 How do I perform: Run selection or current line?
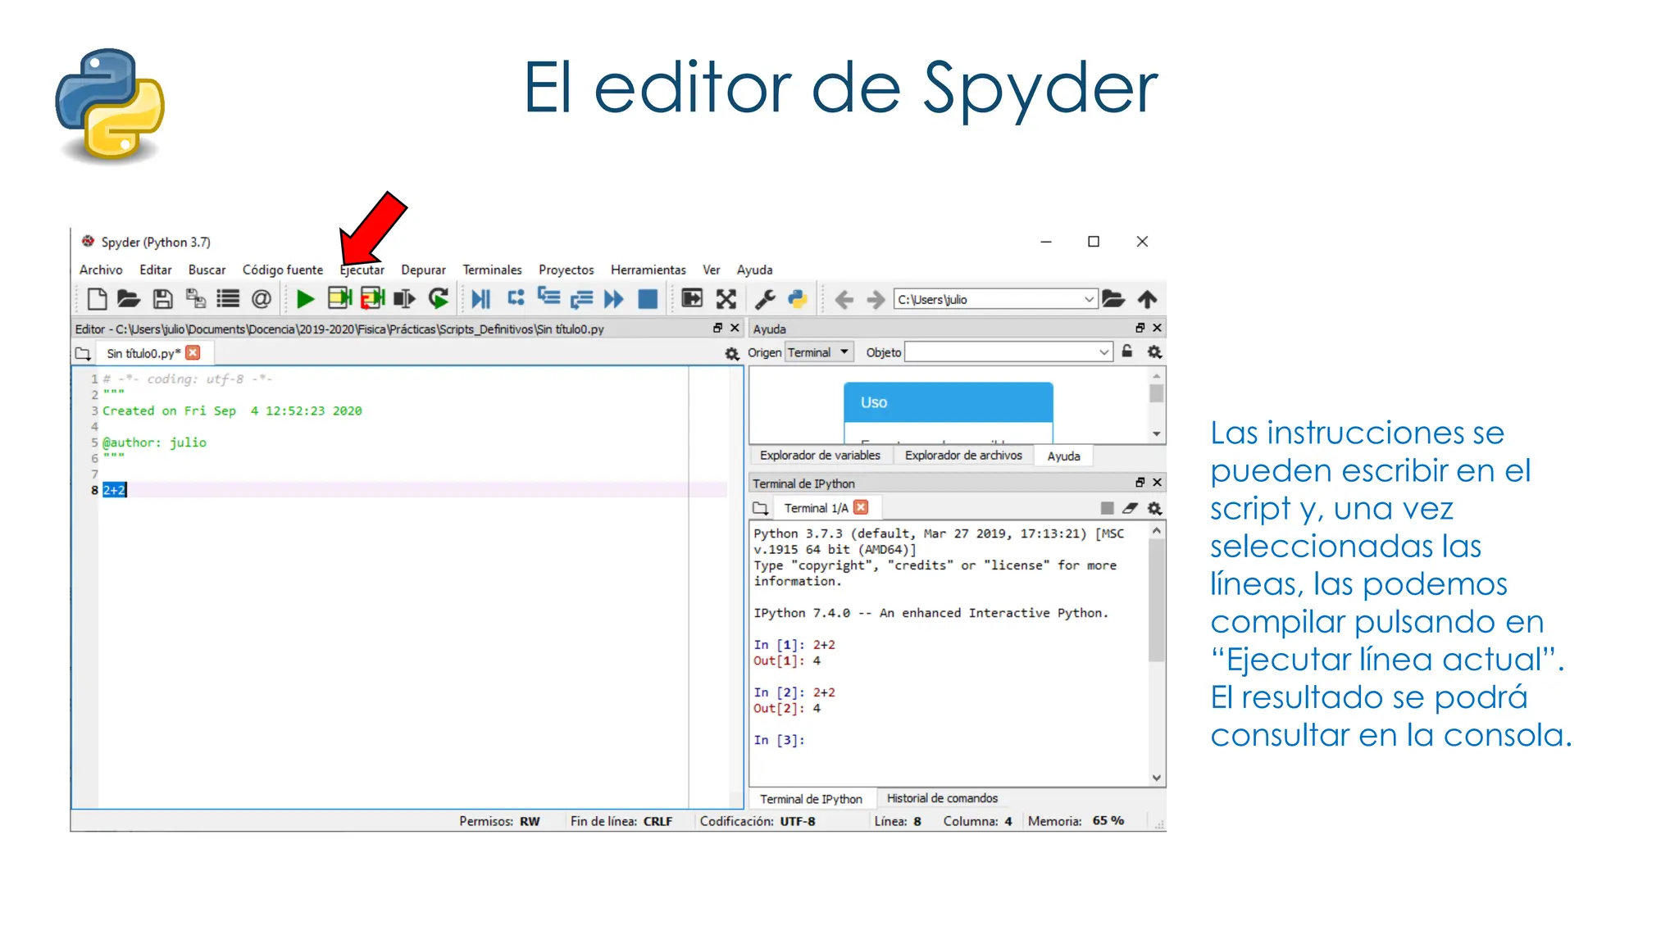coord(405,299)
